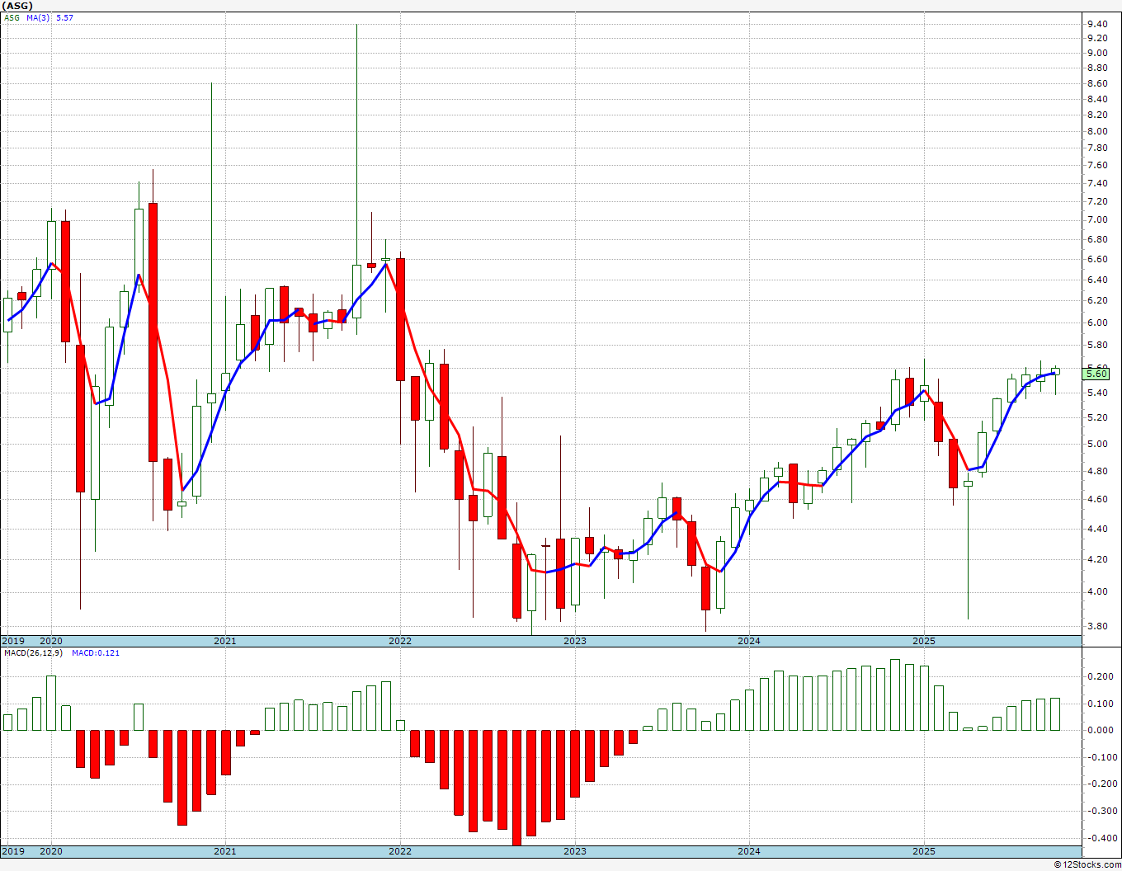
Task: Click the 4.00 price axis label
Action: tap(1097, 591)
